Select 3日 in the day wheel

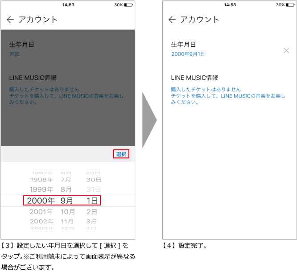tap(92, 221)
